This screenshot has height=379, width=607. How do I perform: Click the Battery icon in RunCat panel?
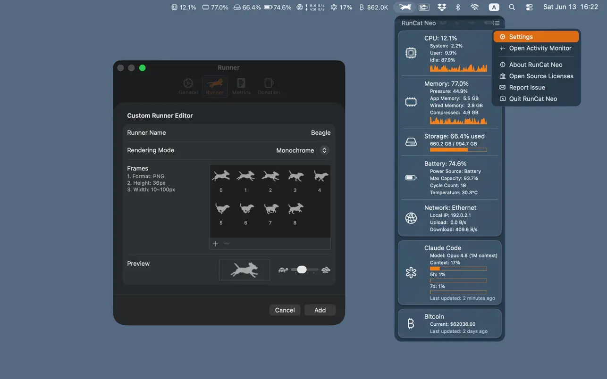coord(411,178)
